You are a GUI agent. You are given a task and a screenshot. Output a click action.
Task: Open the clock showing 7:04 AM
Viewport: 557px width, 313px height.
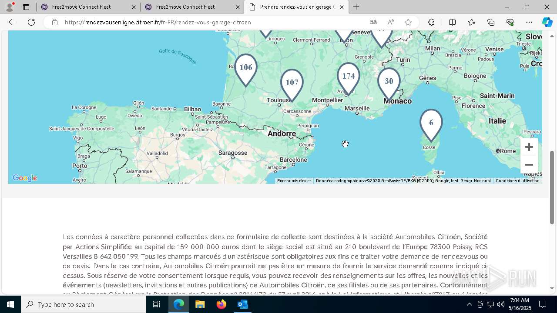pyautogui.click(x=520, y=304)
